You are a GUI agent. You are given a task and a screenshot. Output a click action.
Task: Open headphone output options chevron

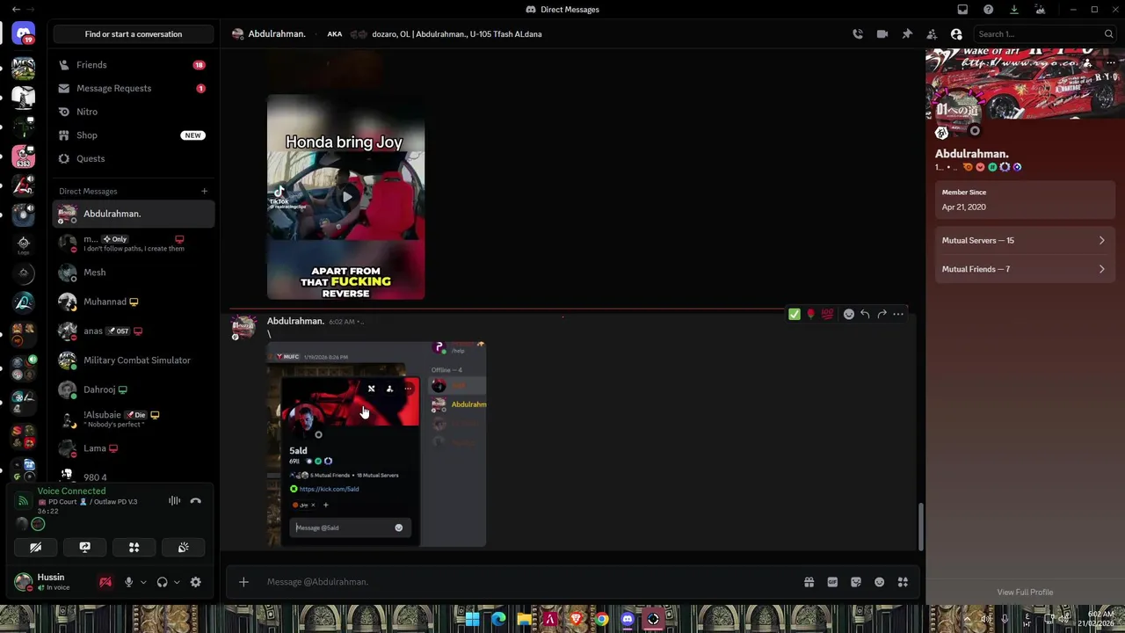pos(177,582)
